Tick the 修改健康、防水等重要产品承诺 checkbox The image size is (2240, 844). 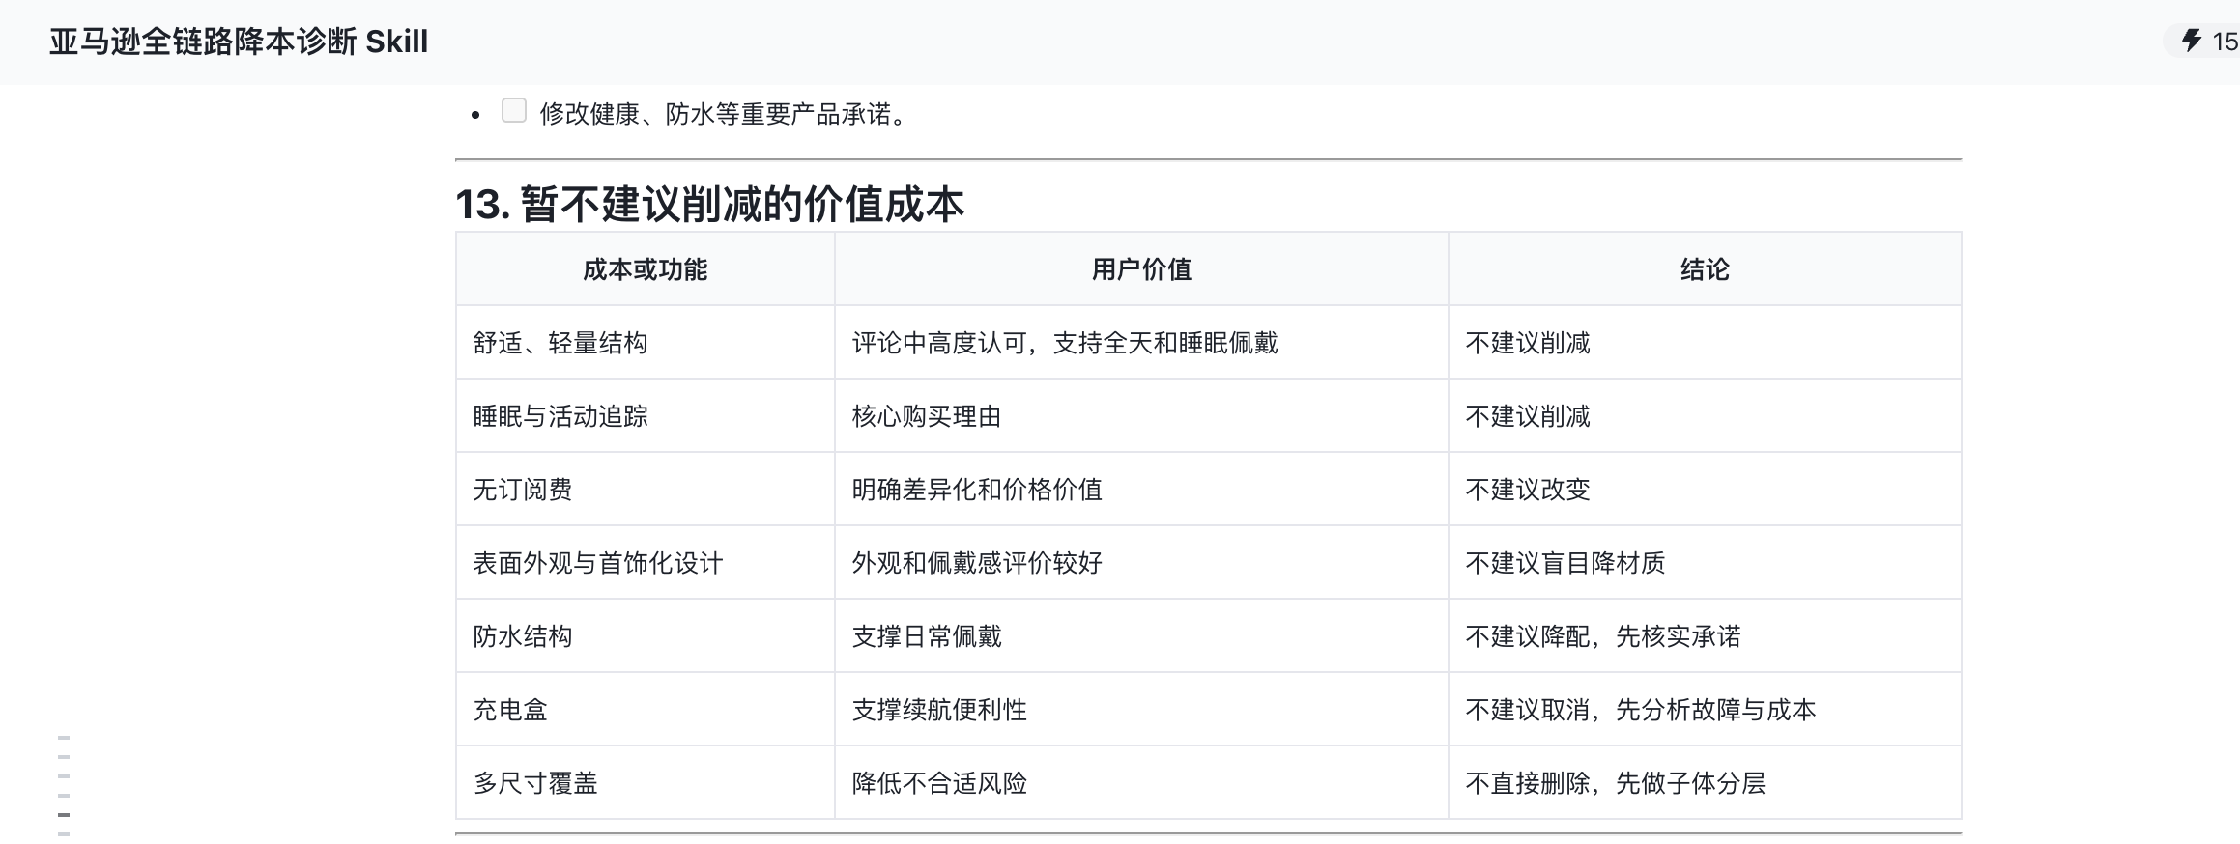[514, 111]
